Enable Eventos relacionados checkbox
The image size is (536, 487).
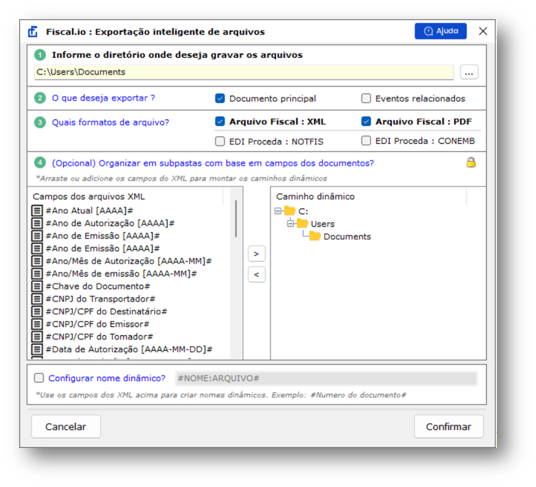366,99
